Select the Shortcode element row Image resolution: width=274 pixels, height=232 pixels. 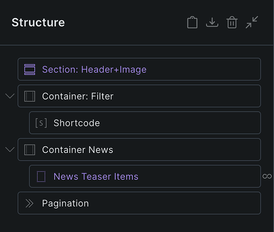click(x=145, y=123)
